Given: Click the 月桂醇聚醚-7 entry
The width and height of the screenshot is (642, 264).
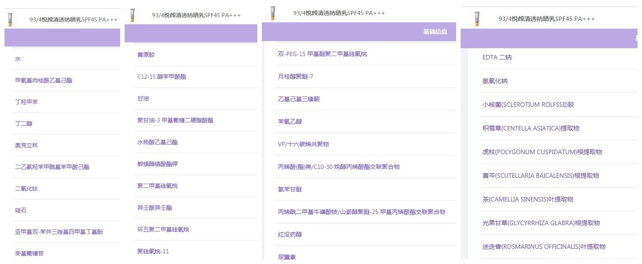Looking at the screenshot, I should (295, 76).
